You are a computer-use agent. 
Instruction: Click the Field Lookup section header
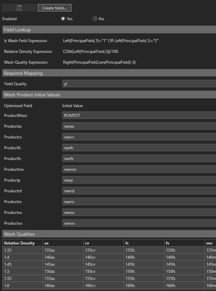108,30
